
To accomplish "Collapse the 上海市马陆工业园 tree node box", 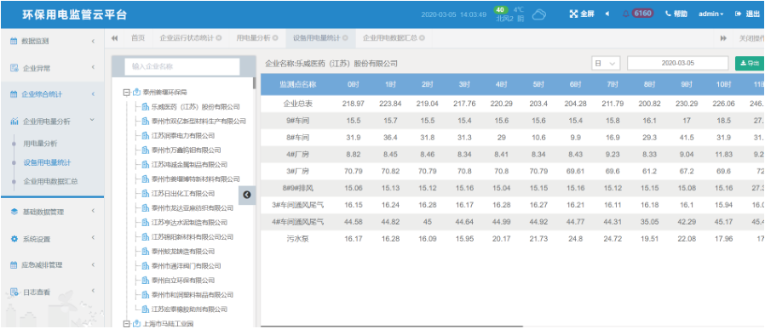I will 126,324.
